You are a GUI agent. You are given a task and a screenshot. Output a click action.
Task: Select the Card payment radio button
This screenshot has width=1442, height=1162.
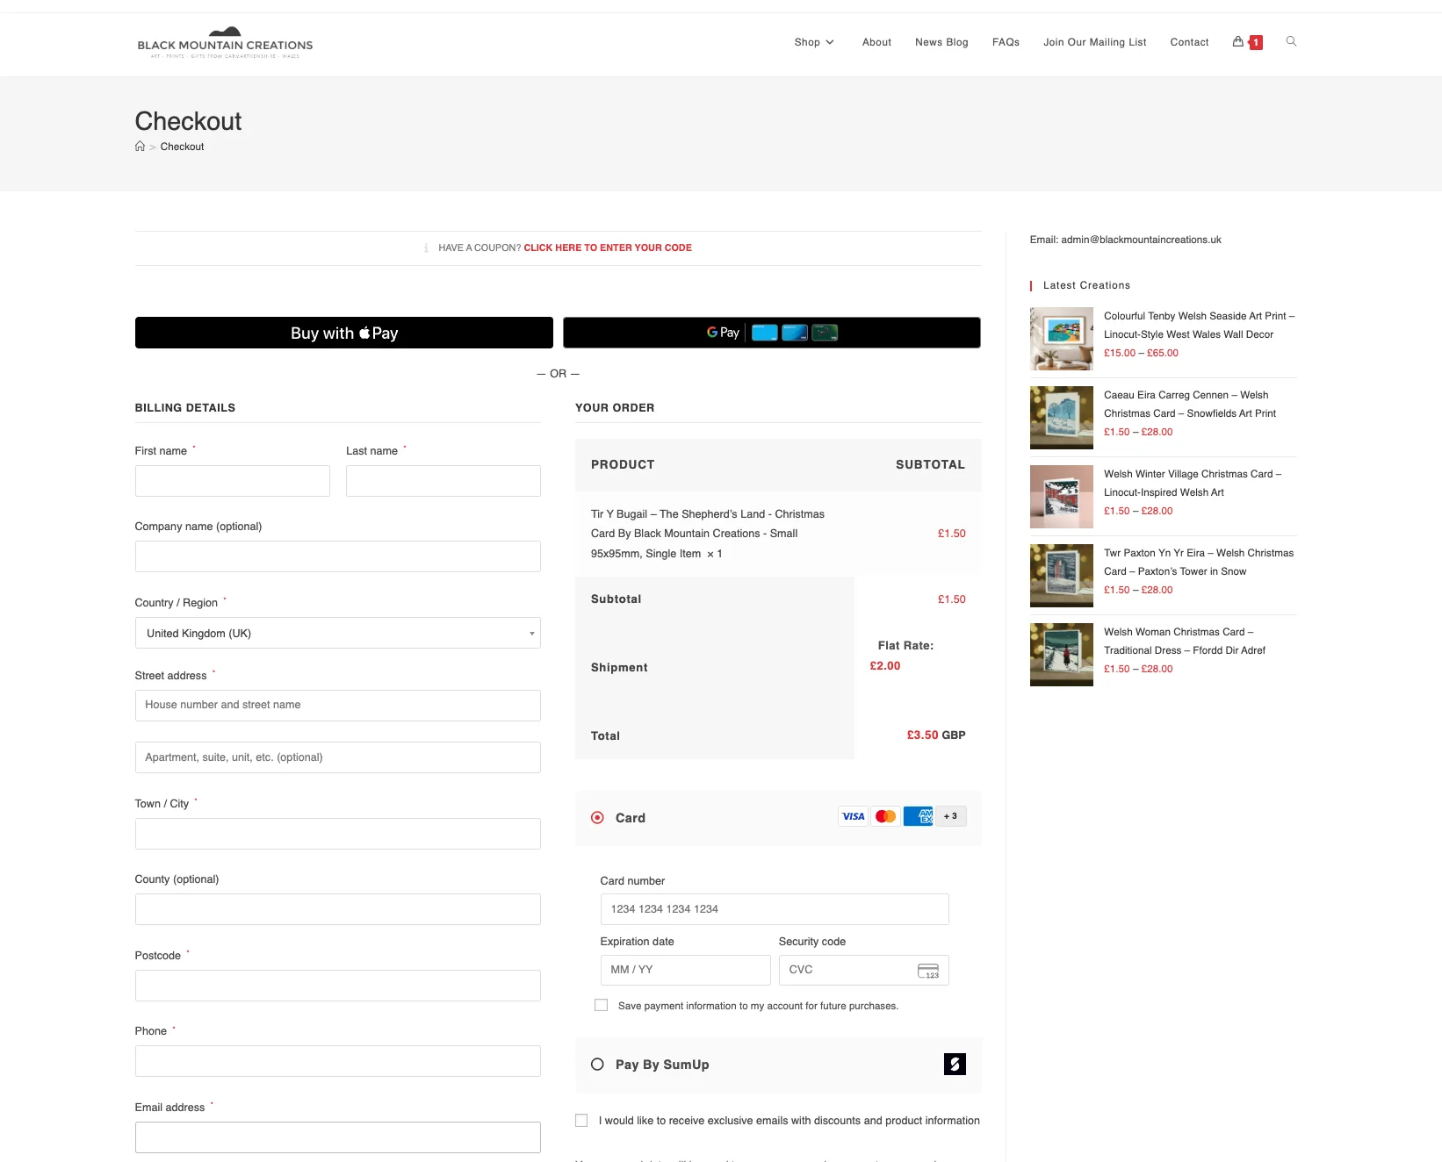[597, 818]
